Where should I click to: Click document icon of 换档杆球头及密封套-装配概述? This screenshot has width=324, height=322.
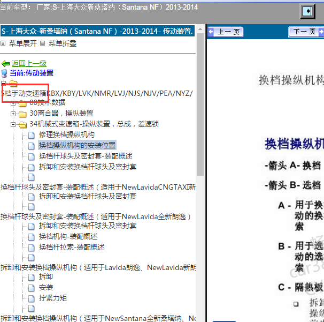click(32, 156)
